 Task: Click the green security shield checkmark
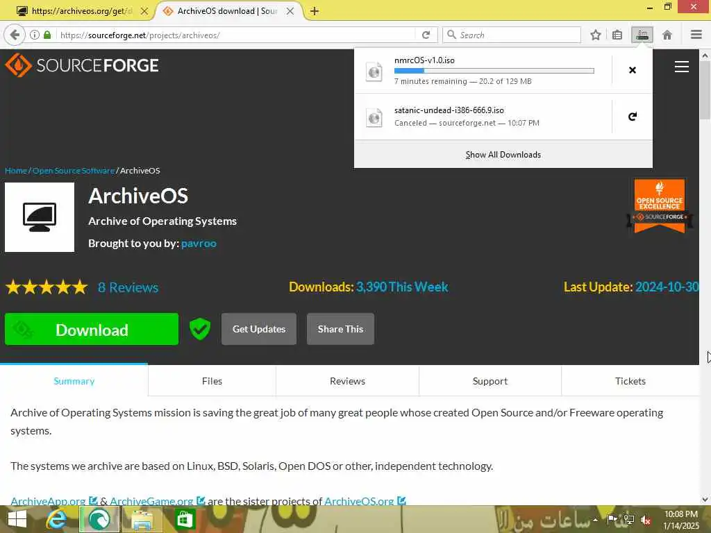[x=200, y=329]
